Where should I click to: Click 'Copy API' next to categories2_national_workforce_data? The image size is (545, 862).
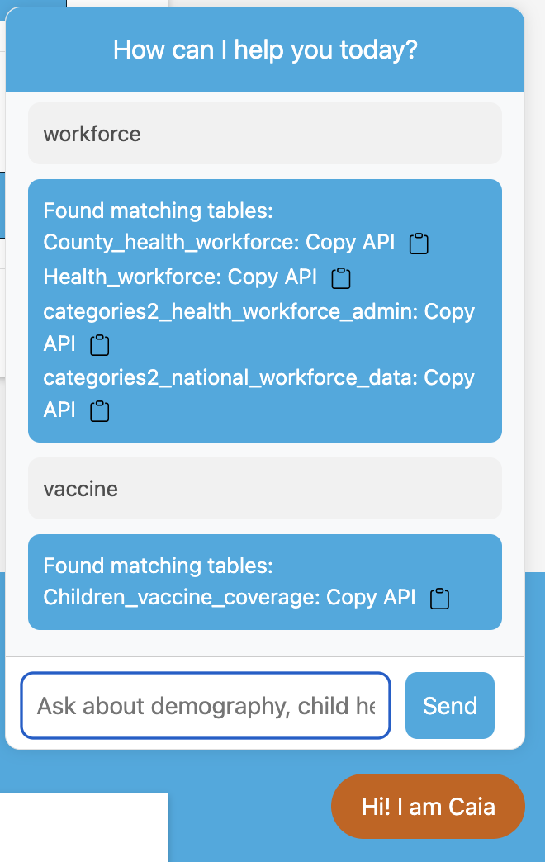[448, 377]
